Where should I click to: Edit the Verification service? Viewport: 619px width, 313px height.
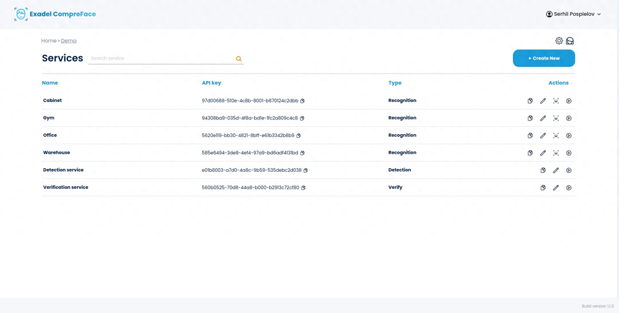(556, 188)
